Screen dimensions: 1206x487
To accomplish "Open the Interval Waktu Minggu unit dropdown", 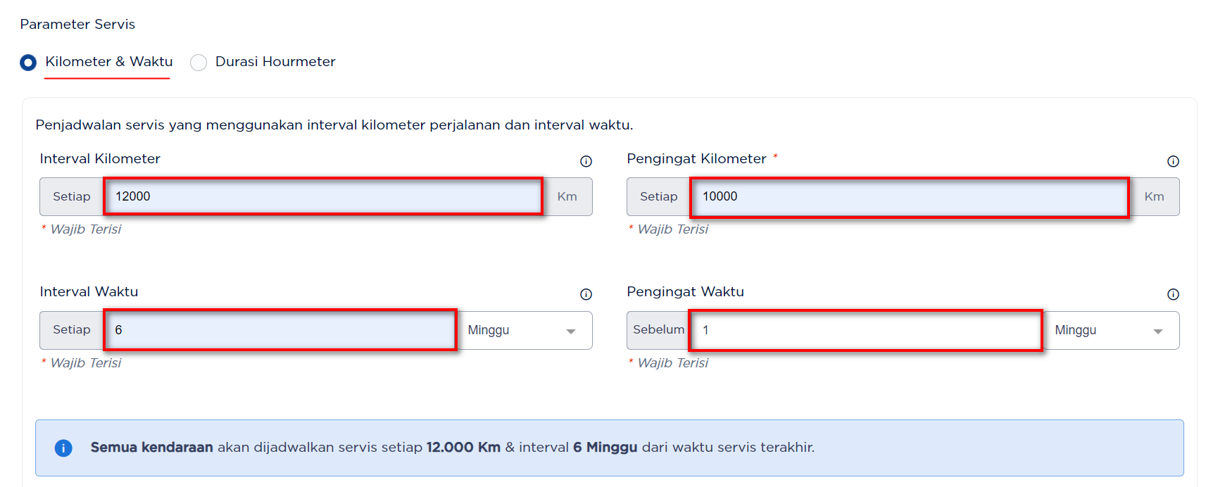I will click(x=525, y=330).
